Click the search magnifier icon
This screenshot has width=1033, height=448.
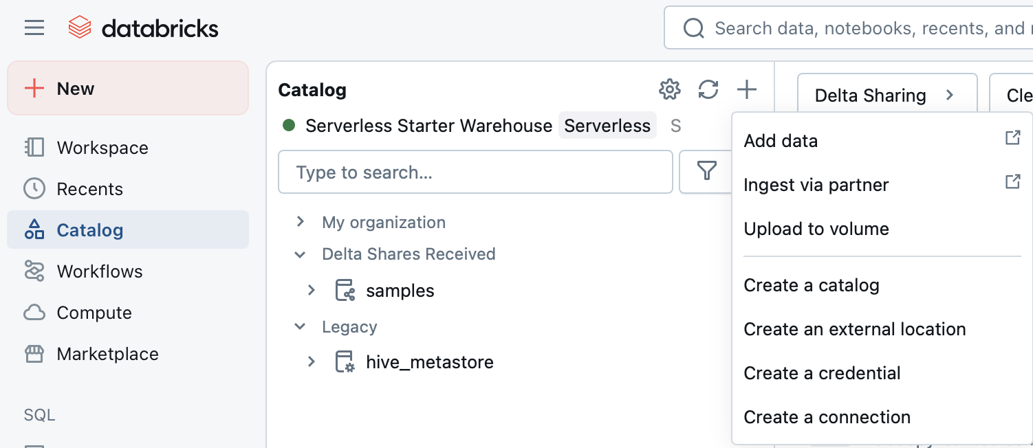tap(693, 28)
